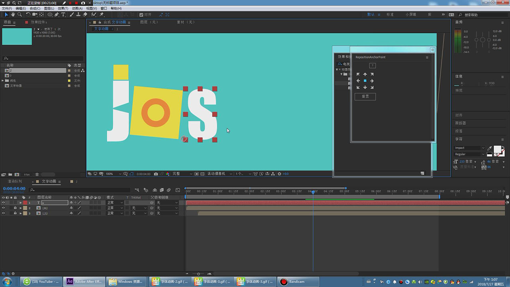The height and width of the screenshot is (287, 510).
Task: Take snapshot using the viewer camera icon
Action: click(156, 174)
